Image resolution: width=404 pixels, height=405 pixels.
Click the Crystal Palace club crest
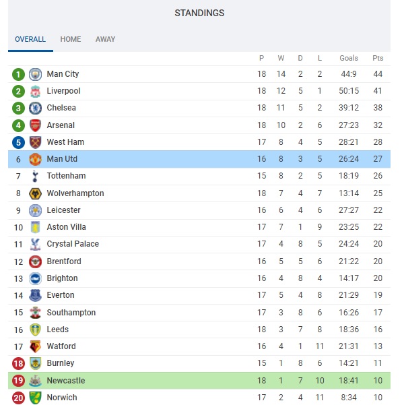tap(35, 244)
